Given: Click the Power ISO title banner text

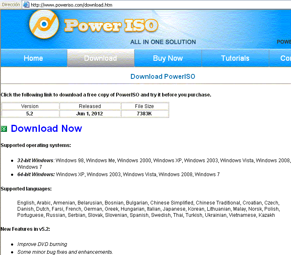Looking at the screenshot, I should coord(111,25).
